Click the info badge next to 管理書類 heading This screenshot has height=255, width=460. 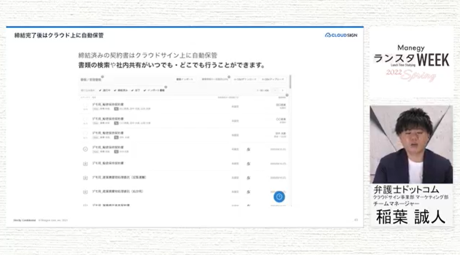coord(102,77)
